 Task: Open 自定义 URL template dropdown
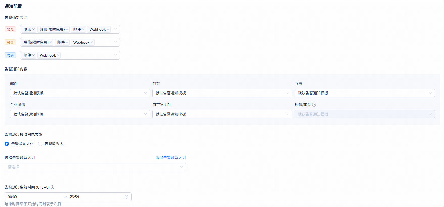pos(222,114)
